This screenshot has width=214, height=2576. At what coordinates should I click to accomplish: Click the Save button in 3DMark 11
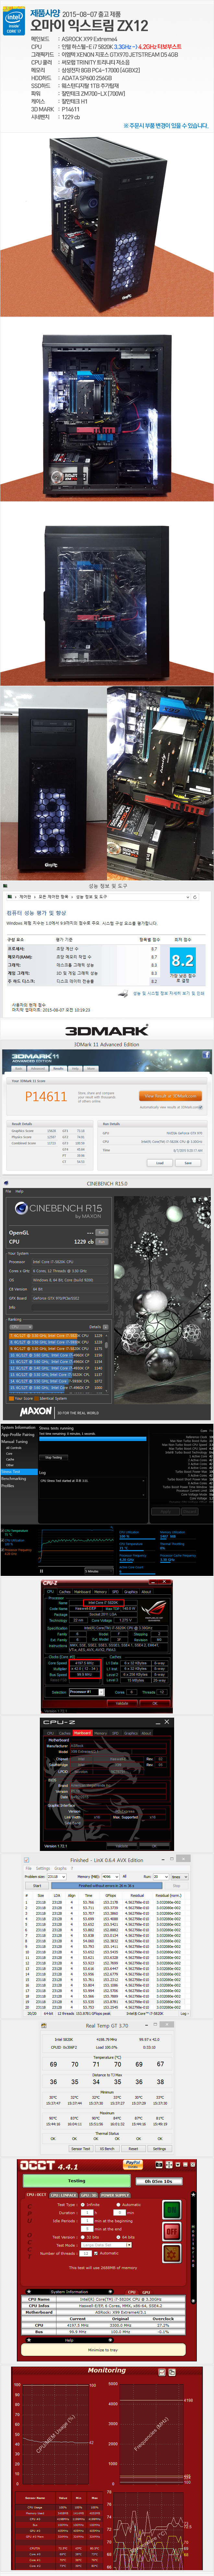point(188,1163)
